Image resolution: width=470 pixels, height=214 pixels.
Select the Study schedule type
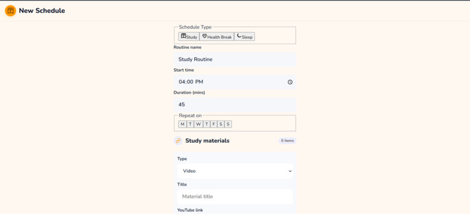189,37
